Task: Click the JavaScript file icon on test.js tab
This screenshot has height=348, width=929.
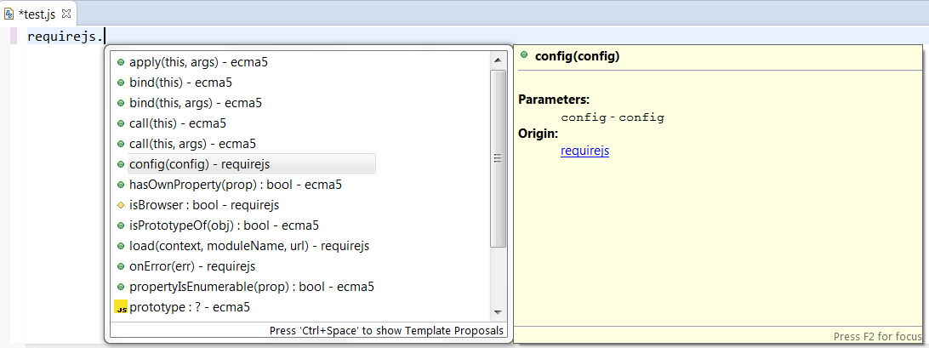Action: (x=9, y=13)
